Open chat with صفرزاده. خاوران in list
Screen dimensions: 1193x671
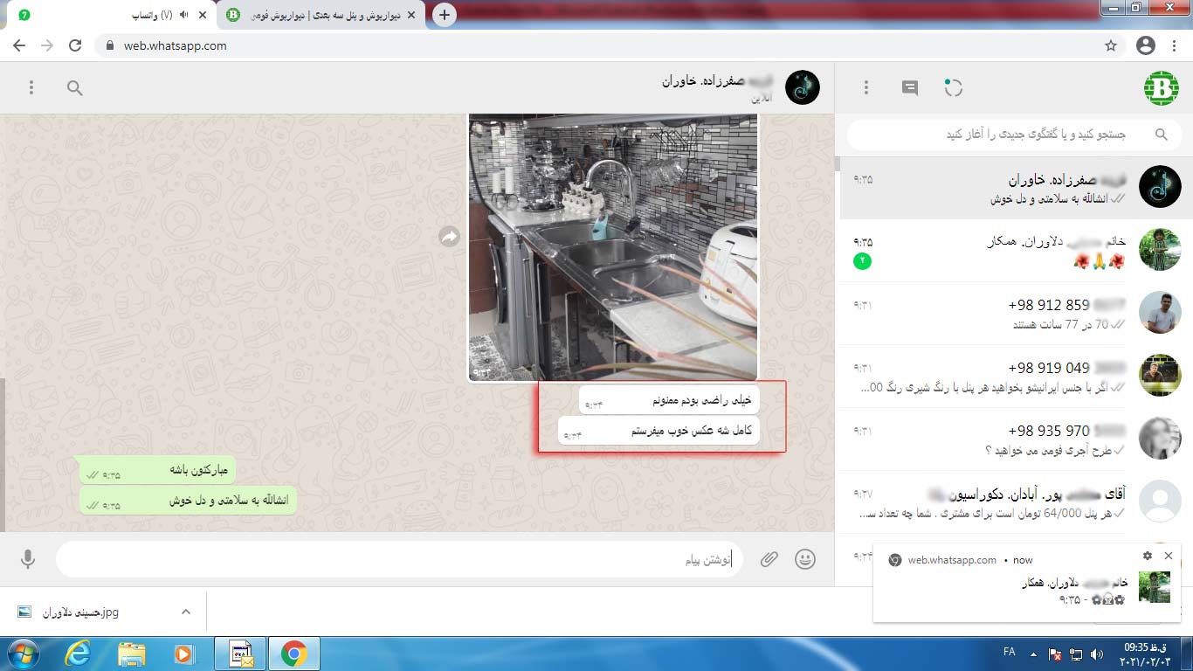point(1014,188)
